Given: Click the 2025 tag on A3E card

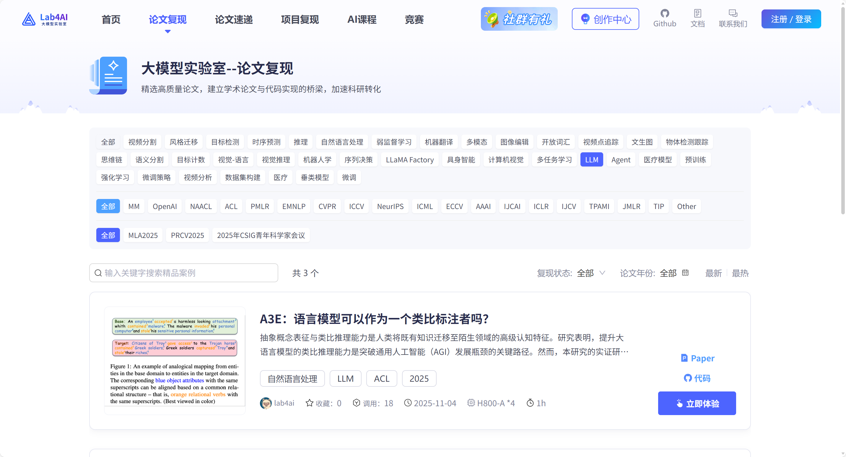Looking at the screenshot, I should tap(419, 378).
